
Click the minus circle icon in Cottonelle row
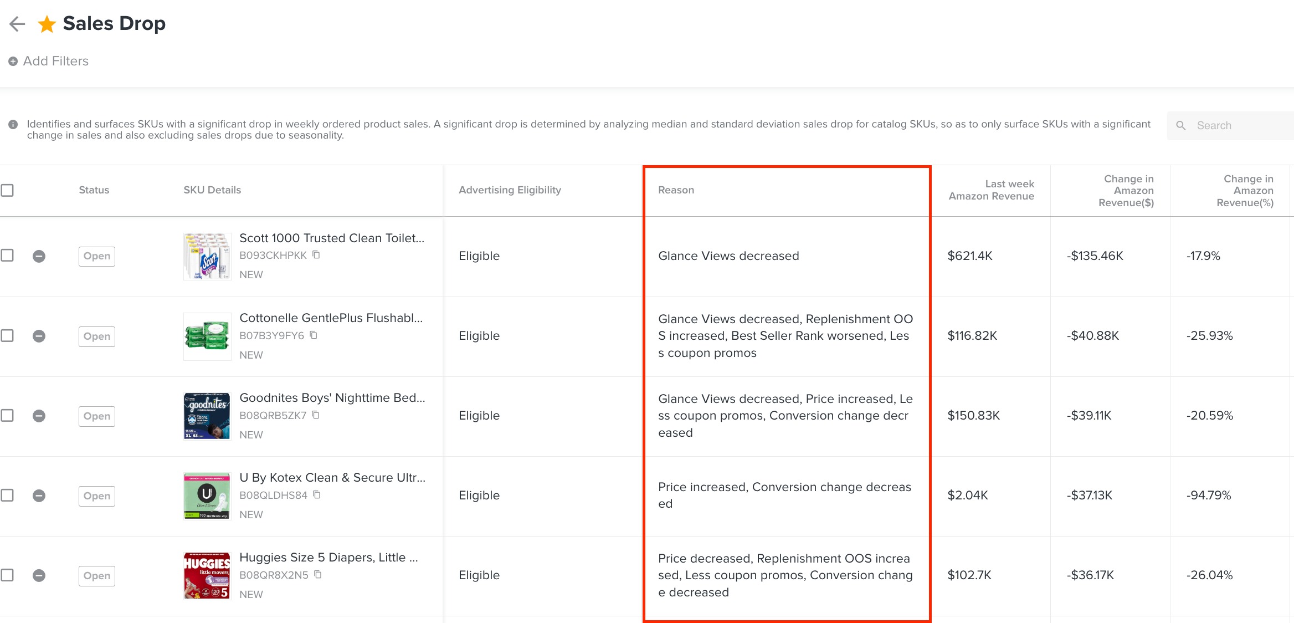[x=39, y=336]
